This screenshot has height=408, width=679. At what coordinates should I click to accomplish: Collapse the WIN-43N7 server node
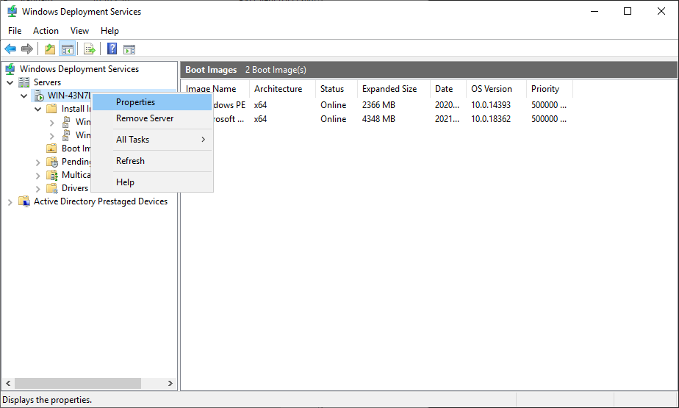(24, 96)
